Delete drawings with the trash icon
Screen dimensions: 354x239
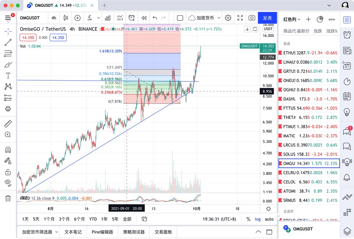[8, 198]
